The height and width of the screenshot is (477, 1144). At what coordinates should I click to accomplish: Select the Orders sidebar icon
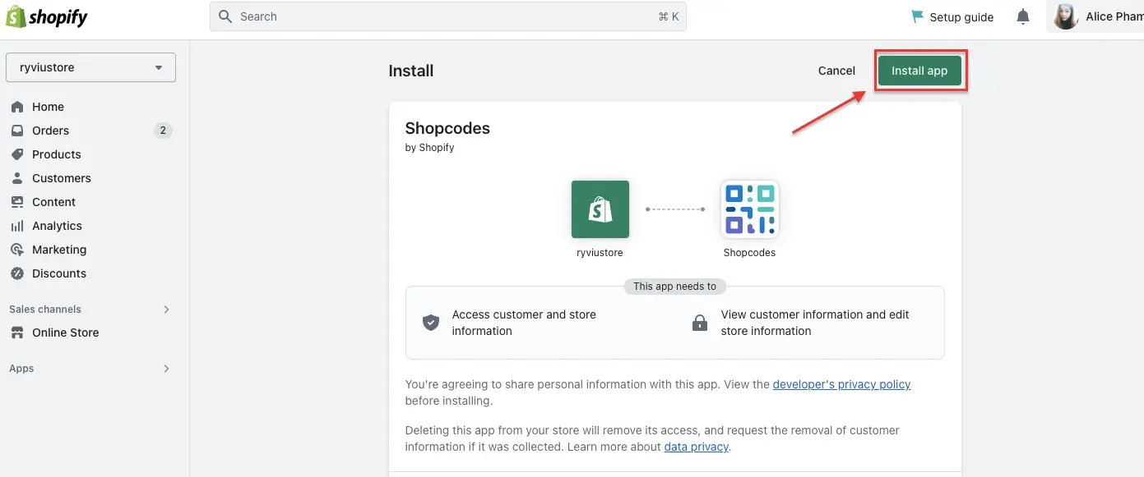click(x=18, y=131)
